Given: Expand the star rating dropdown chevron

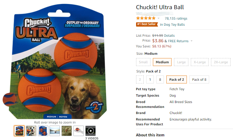Looking at the screenshot, I should point(159,18).
